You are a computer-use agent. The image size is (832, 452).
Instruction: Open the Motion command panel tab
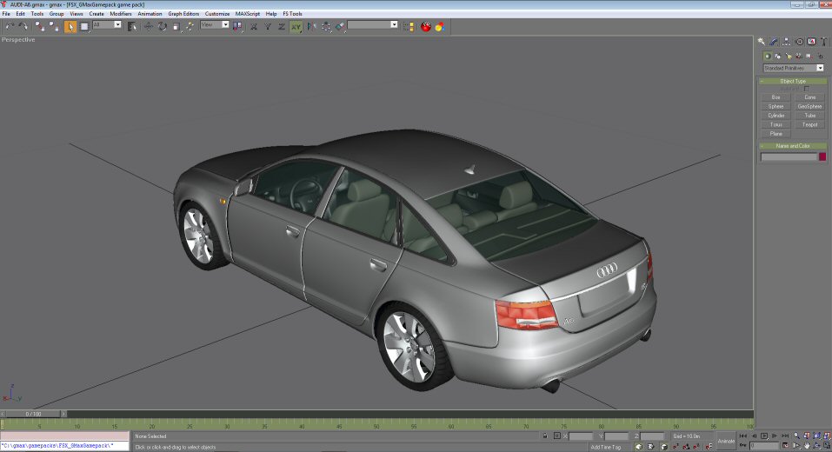tap(799, 42)
